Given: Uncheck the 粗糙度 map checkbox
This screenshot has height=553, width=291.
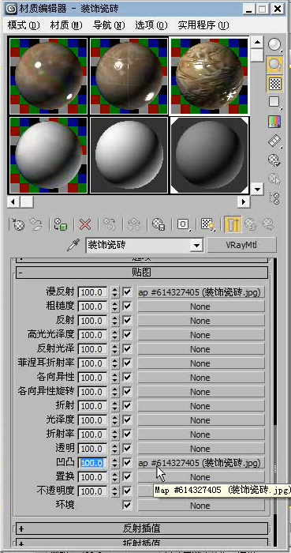Looking at the screenshot, I should 127,307.
